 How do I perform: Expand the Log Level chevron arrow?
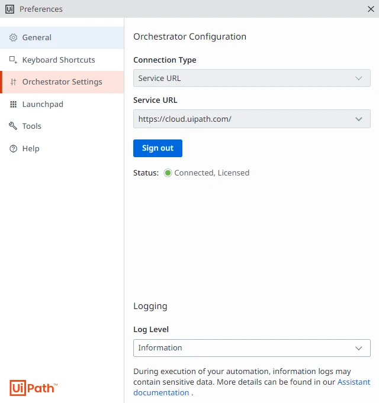(x=359, y=348)
